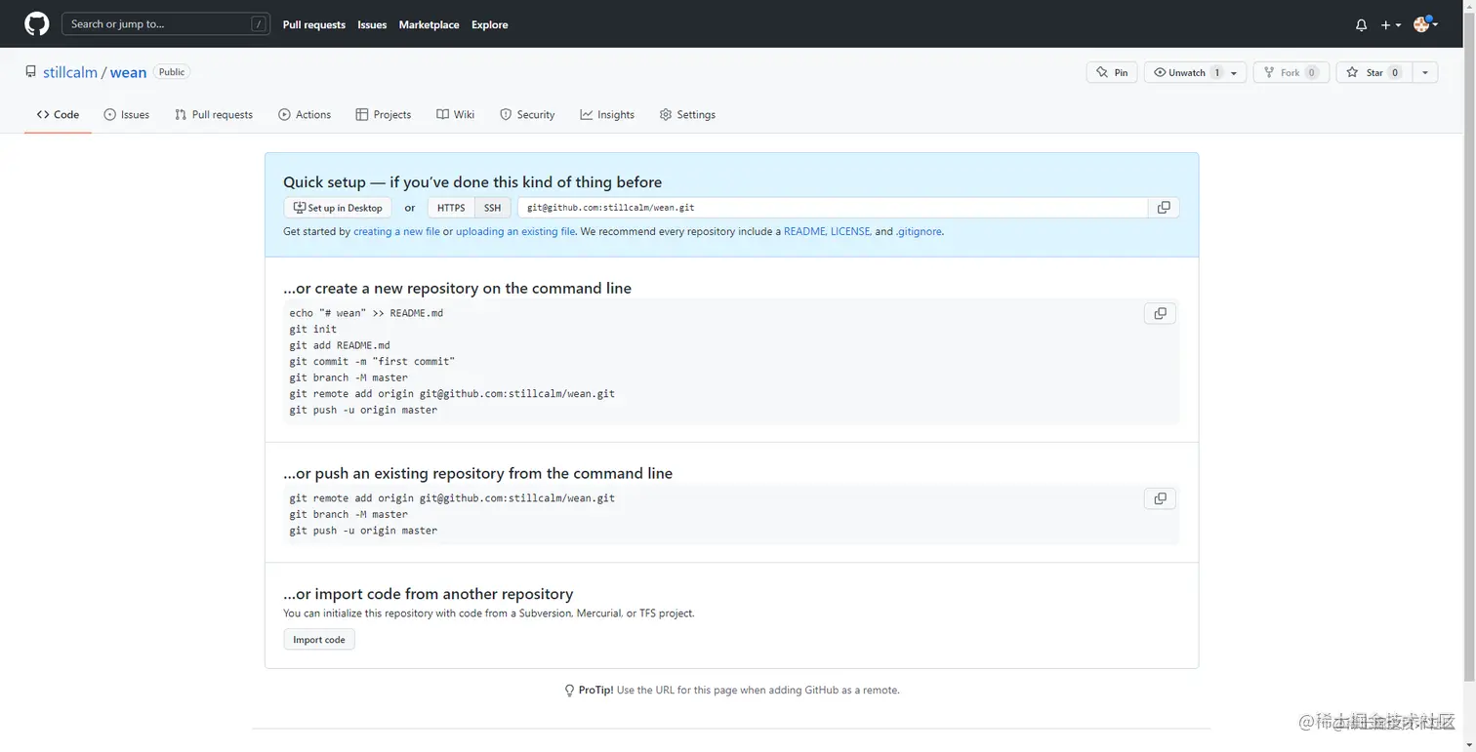Star the repository
The width and height of the screenshot is (1476, 752).
tap(1373, 72)
